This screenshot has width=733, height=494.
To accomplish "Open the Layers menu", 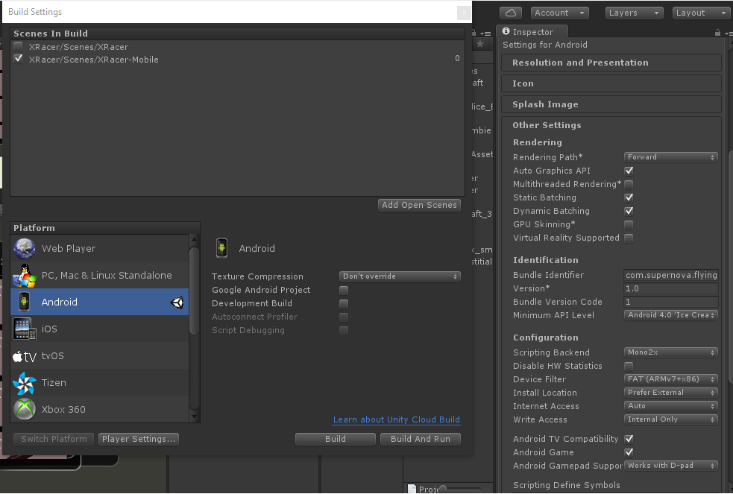I will [634, 13].
